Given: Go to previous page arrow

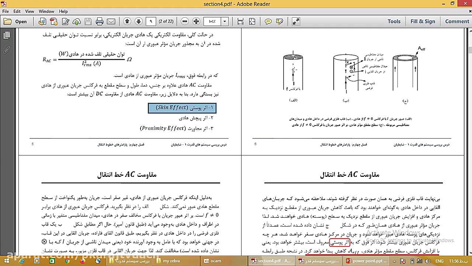Looking at the screenshot, I should [127, 21].
